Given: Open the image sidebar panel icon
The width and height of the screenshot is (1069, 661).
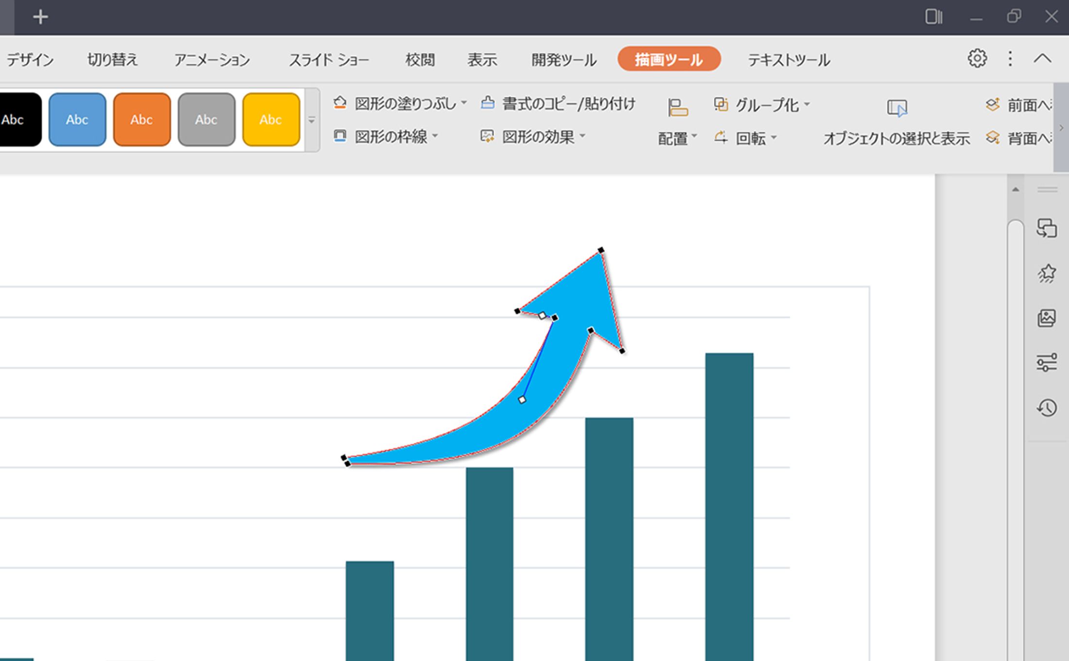Looking at the screenshot, I should (1047, 318).
